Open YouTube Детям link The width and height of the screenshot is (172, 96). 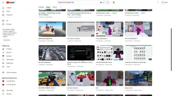(x=11, y=85)
